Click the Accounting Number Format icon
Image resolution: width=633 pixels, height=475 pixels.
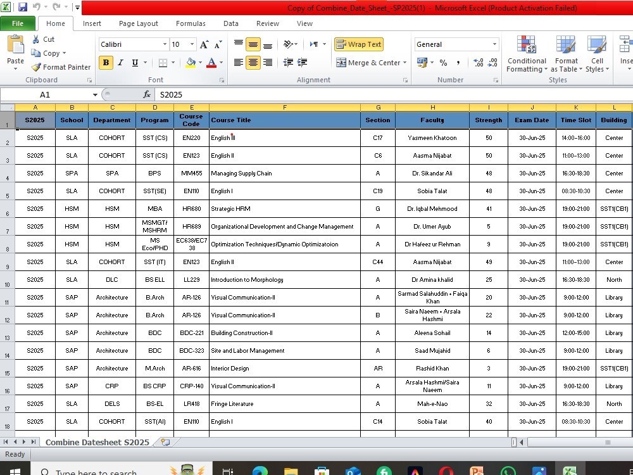[422, 63]
